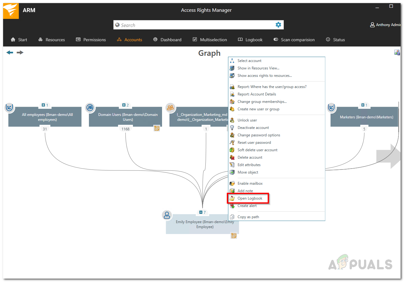The image size is (404, 282).
Task: Expand the +1 badge on All employees
Action: coord(45,105)
